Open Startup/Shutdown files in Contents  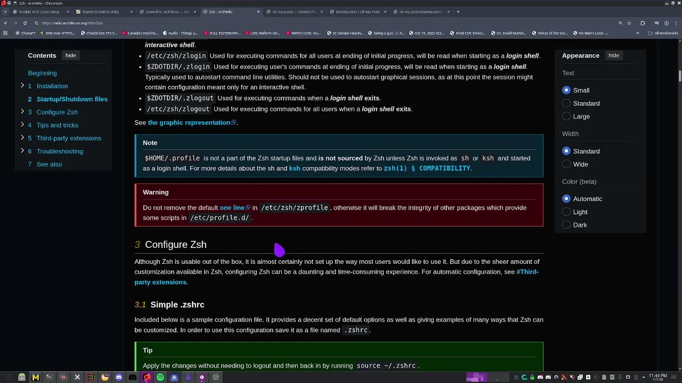coord(72,99)
